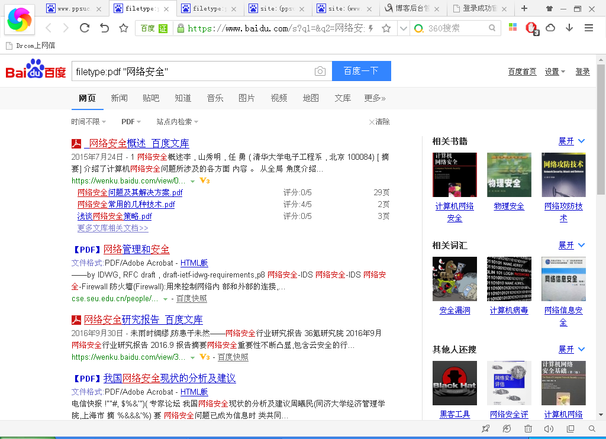Expand the 相关书籍 section with 展开
606x439 pixels.
pyautogui.click(x=572, y=141)
